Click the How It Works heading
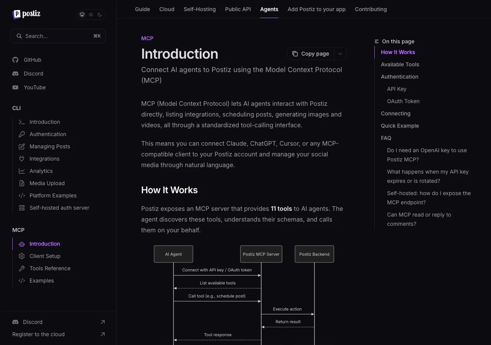 pos(169,190)
